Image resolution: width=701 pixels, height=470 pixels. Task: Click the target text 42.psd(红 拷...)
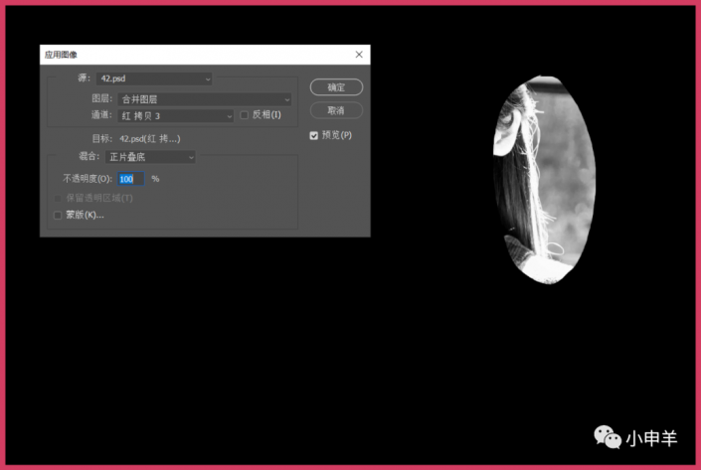tap(149, 138)
